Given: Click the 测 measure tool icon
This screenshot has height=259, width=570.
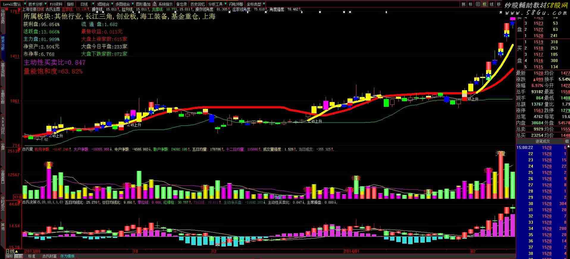Looking at the screenshot, I should tap(463, 4).
